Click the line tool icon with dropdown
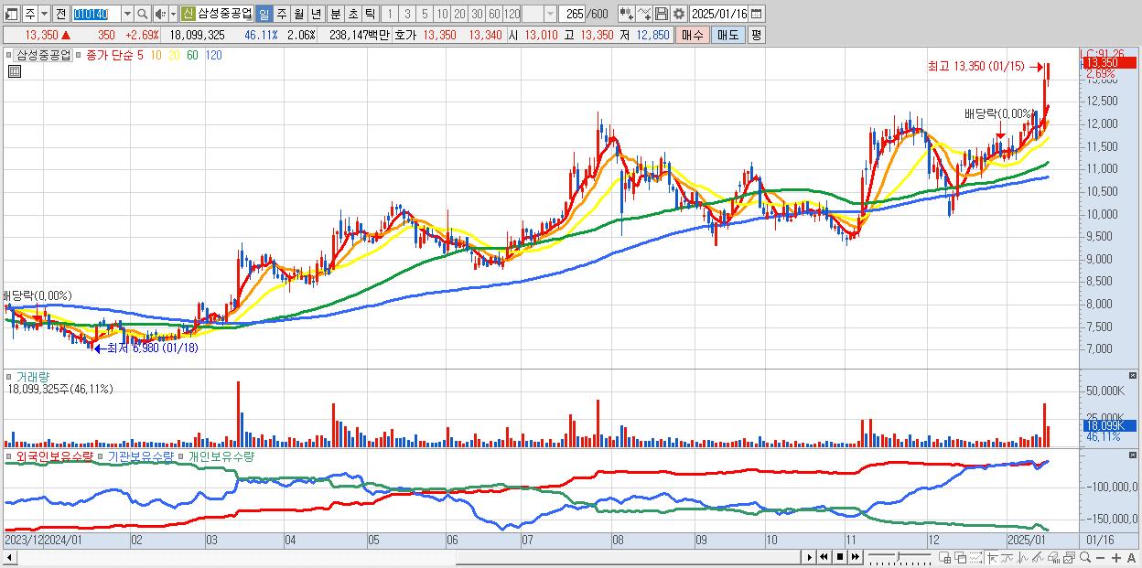Screen dimensions: 1142x568 (x=644, y=14)
